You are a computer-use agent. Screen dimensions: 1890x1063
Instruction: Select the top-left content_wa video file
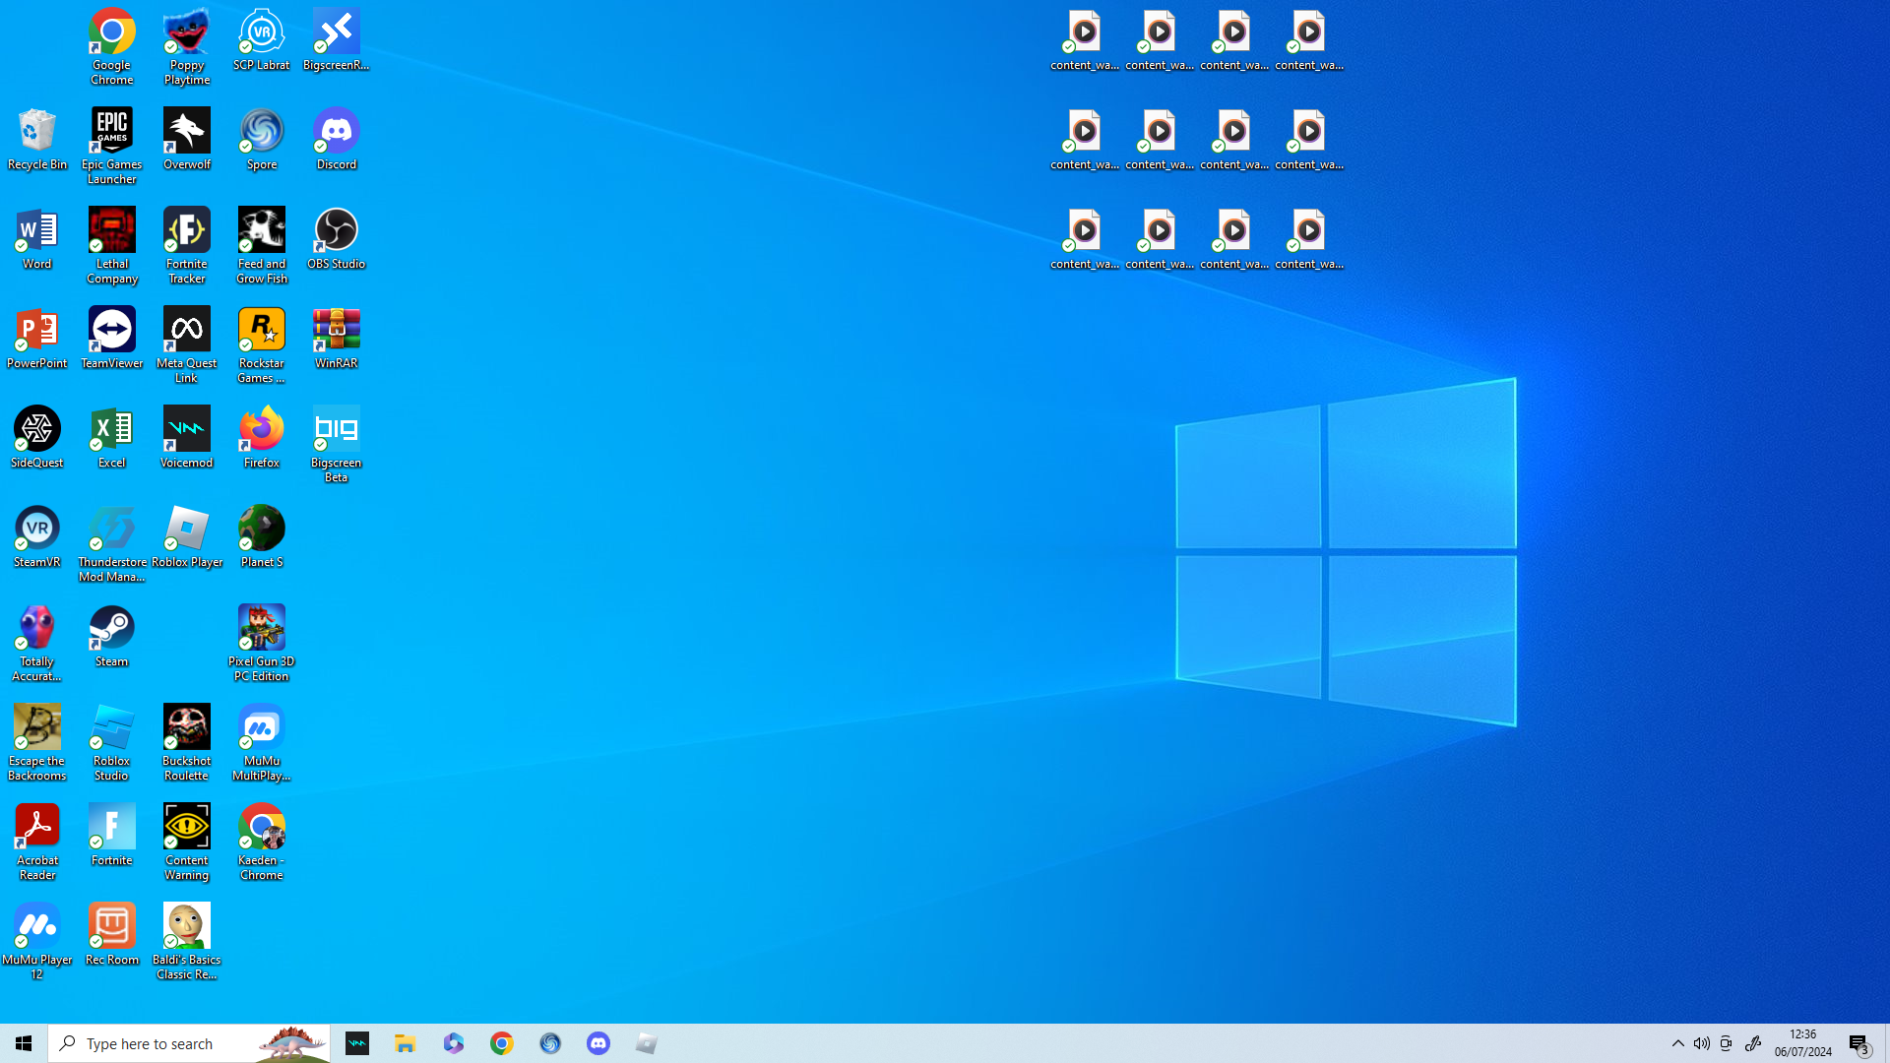click(x=1084, y=40)
